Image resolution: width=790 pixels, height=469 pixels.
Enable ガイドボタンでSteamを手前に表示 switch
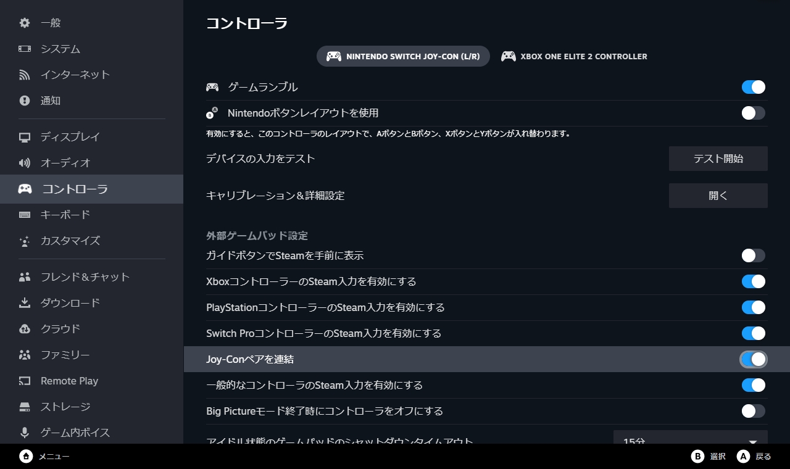coord(754,255)
